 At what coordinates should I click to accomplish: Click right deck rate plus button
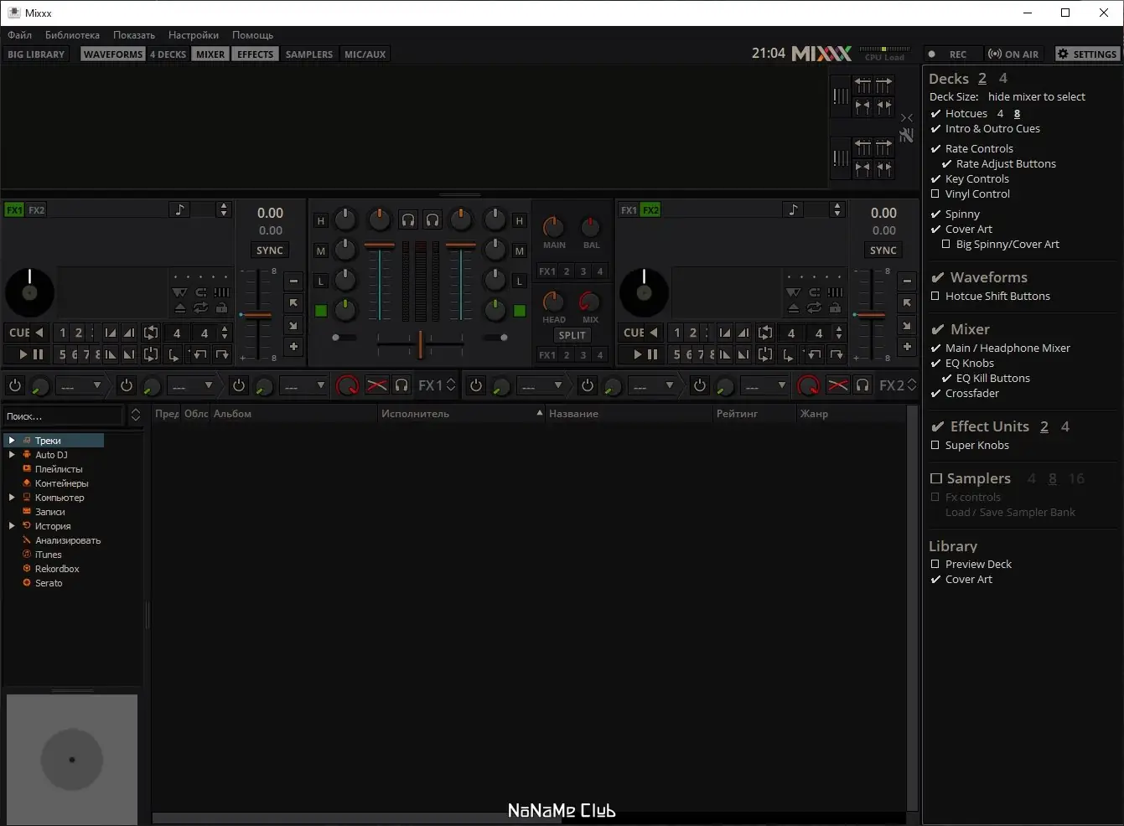pyautogui.click(x=907, y=346)
